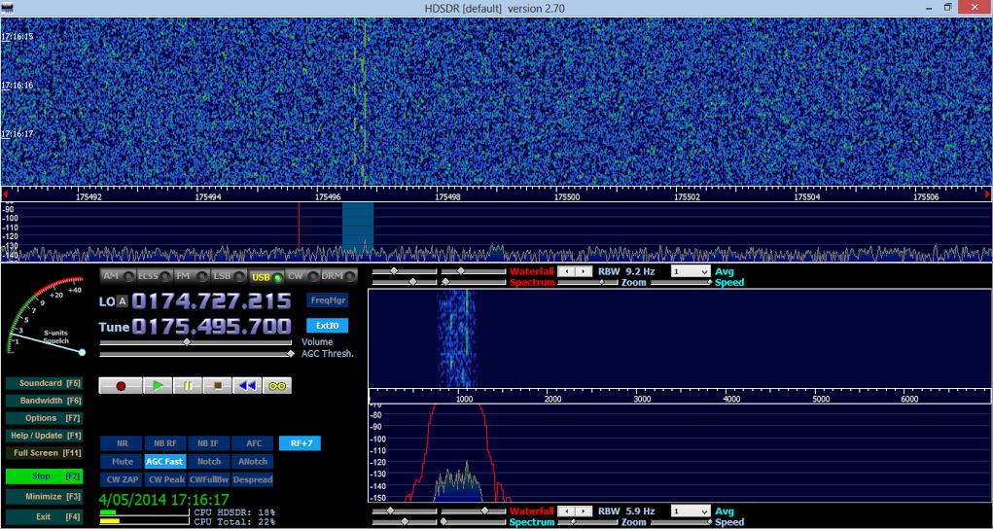The height and width of the screenshot is (529, 993).
Task: Click the small A button beside LO
Action: (x=123, y=301)
